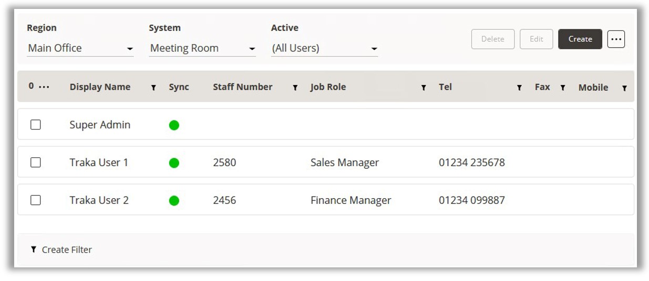The width and height of the screenshot is (649, 281).
Task: Open the Mobile column filter icon
Action: [x=624, y=88]
